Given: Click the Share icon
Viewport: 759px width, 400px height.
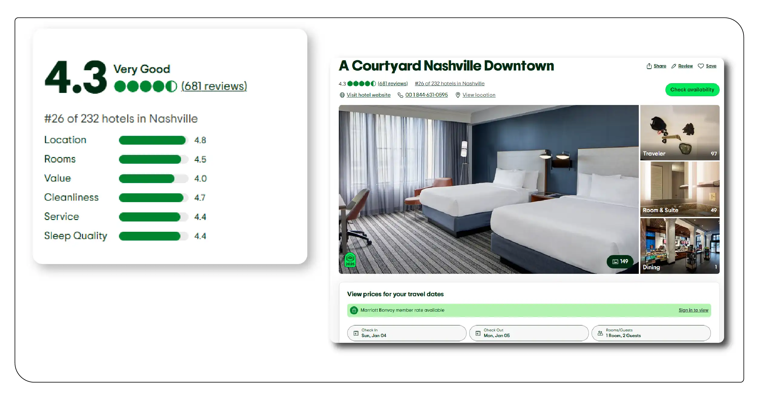Looking at the screenshot, I should (x=649, y=66).
